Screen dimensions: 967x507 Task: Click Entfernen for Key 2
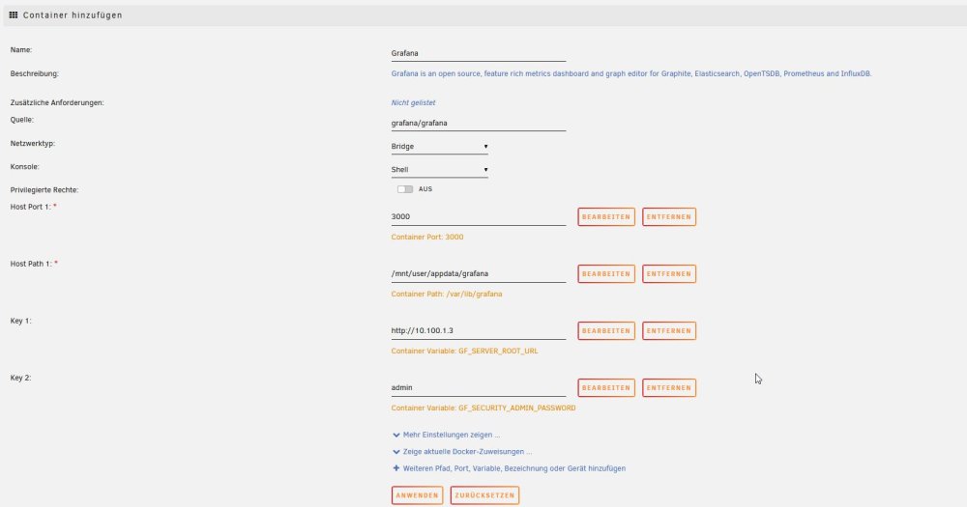pos(669,387)
